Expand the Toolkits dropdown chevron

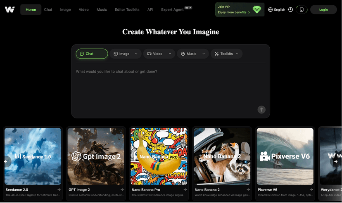[x=237, y=54]
